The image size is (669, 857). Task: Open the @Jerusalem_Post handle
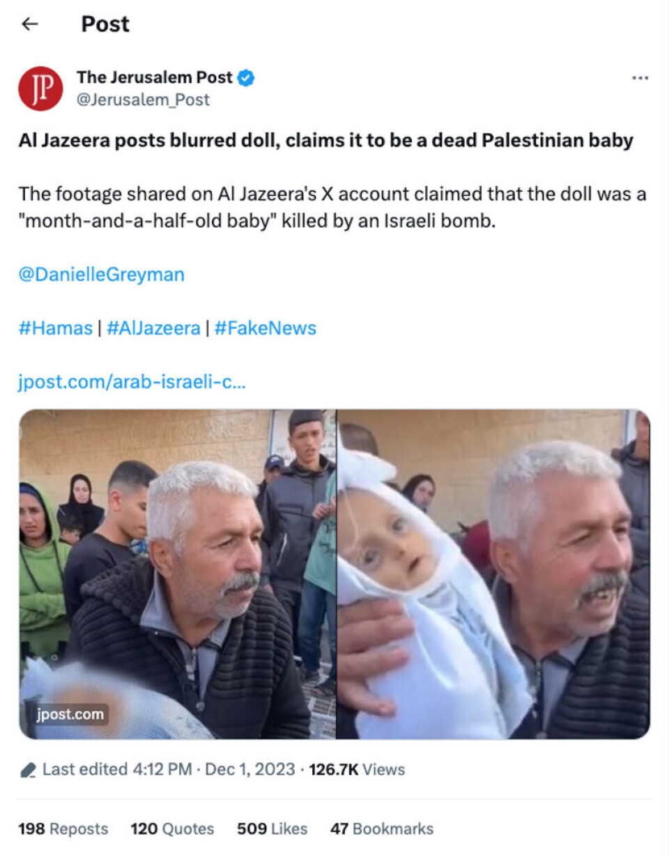click(x=143, y=100)
